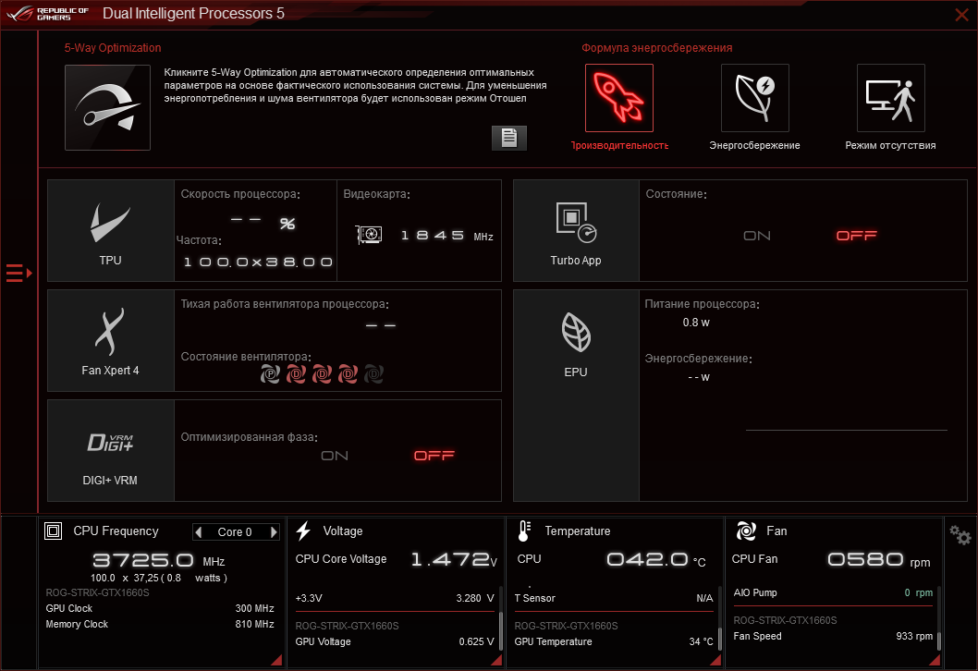Open the TPU panel
Screen dimensions: 978x671
click(110, 231)
